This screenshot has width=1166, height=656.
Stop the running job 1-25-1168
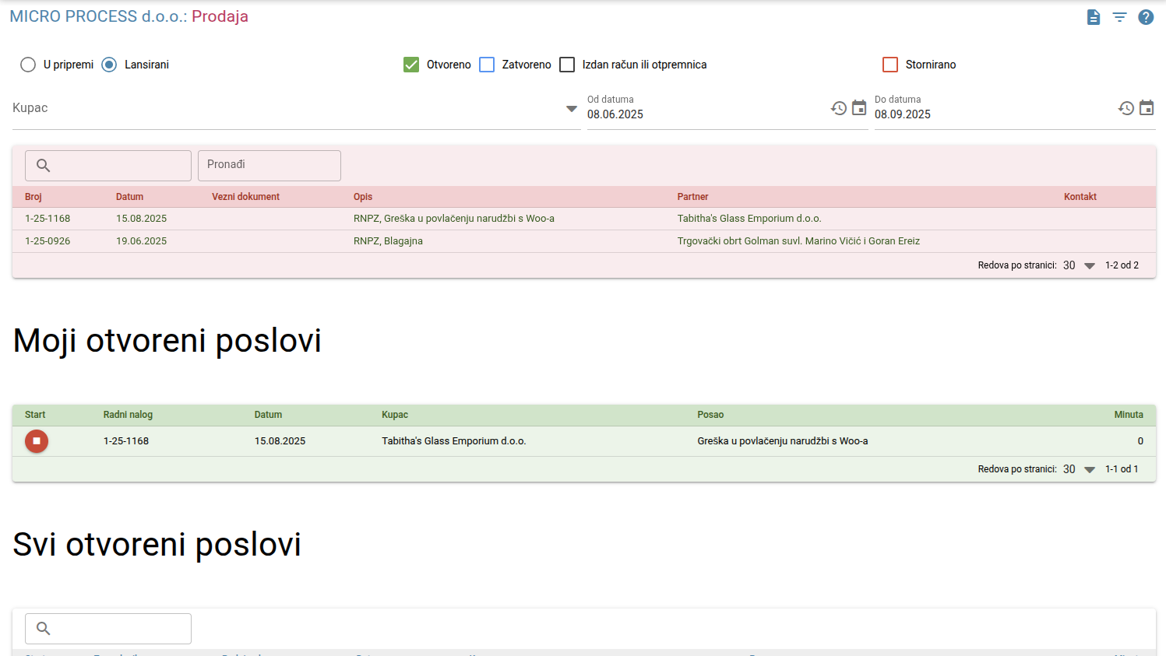coord(37,441)
